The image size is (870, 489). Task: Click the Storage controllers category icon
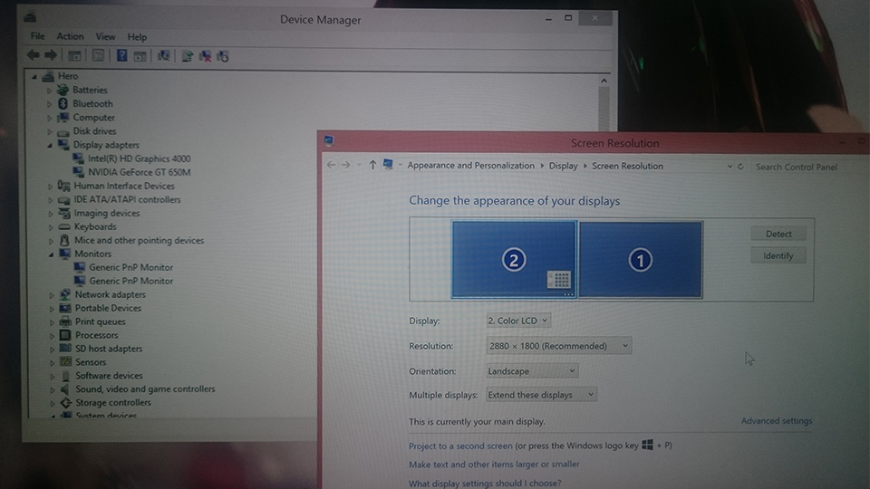66,402
